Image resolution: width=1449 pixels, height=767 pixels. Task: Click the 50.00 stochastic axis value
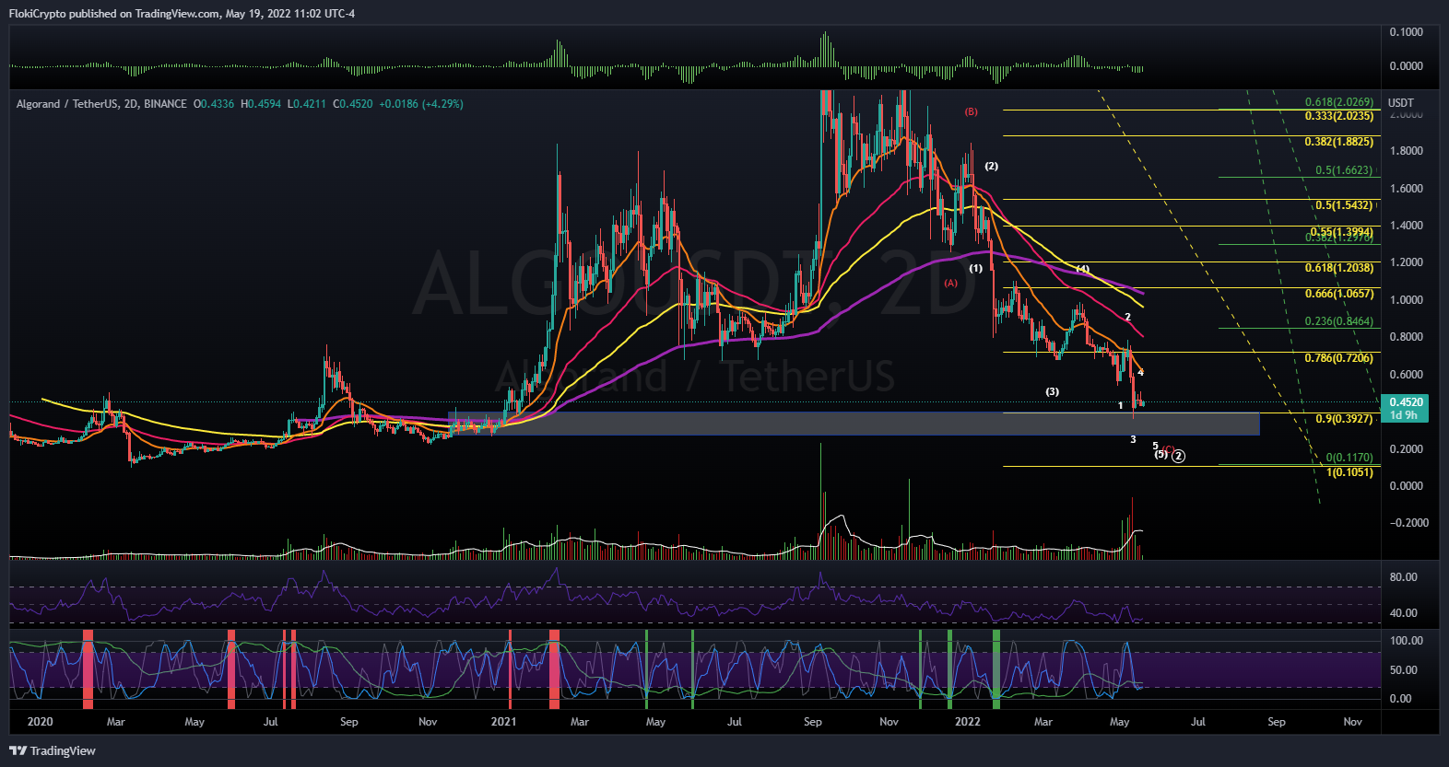[1403, 670]
